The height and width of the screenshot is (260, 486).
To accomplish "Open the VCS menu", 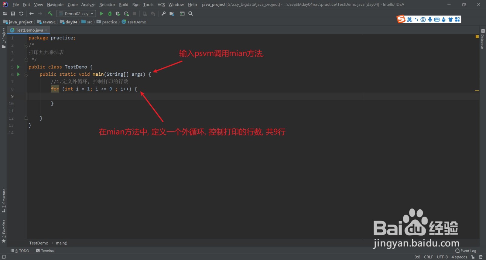I will pyautogui.click(x=161, y=5).
